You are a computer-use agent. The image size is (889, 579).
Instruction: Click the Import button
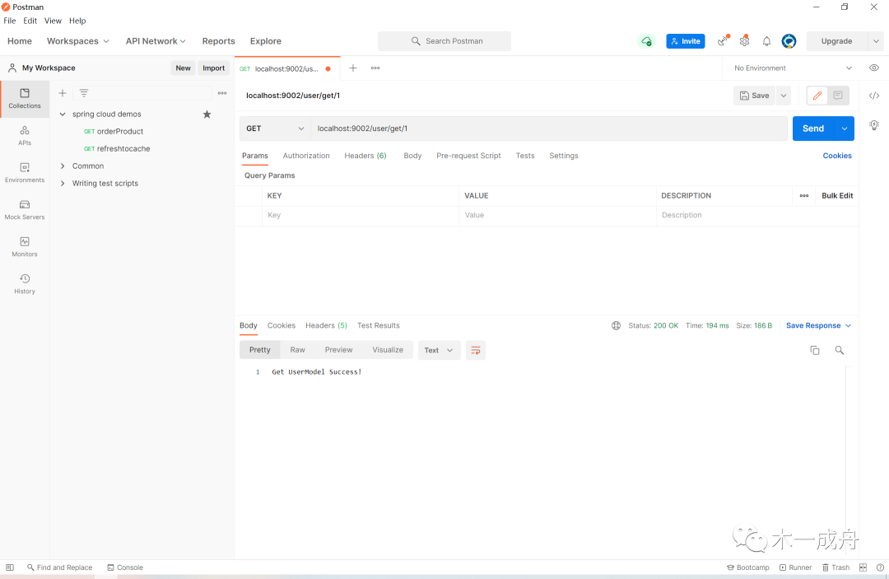[x=214, y=68]
